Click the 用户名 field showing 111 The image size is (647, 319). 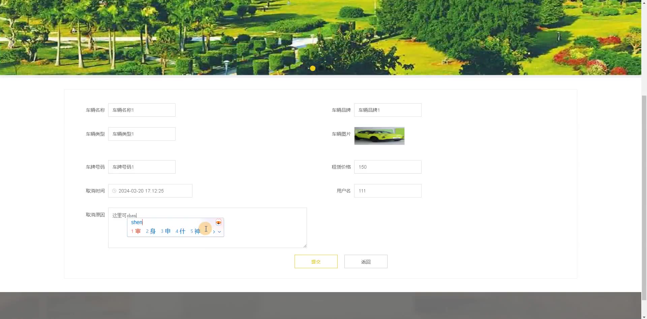(388, 191)
